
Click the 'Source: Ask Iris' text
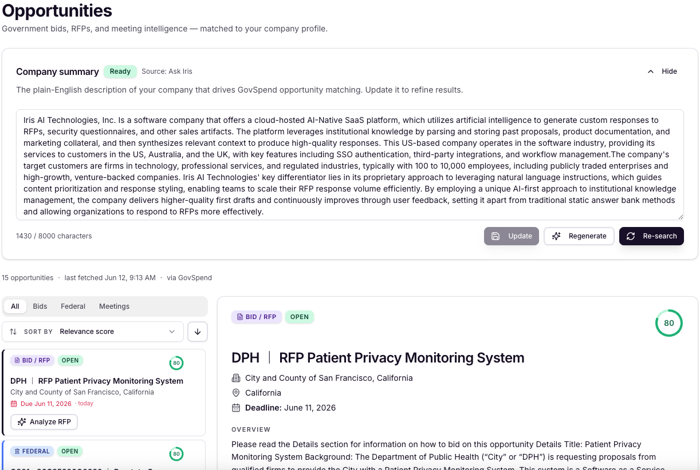pyautogui.click(x=167, y=71)
